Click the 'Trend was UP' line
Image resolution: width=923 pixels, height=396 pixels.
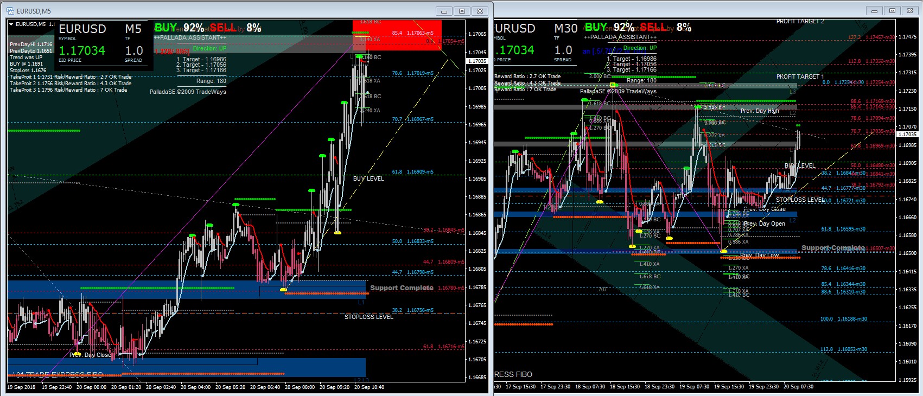[x=26, y=58]
